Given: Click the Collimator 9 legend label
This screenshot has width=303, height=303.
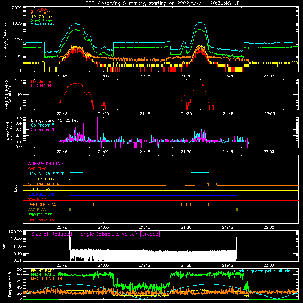Looking at the screenshot, I should pos(42,130).
